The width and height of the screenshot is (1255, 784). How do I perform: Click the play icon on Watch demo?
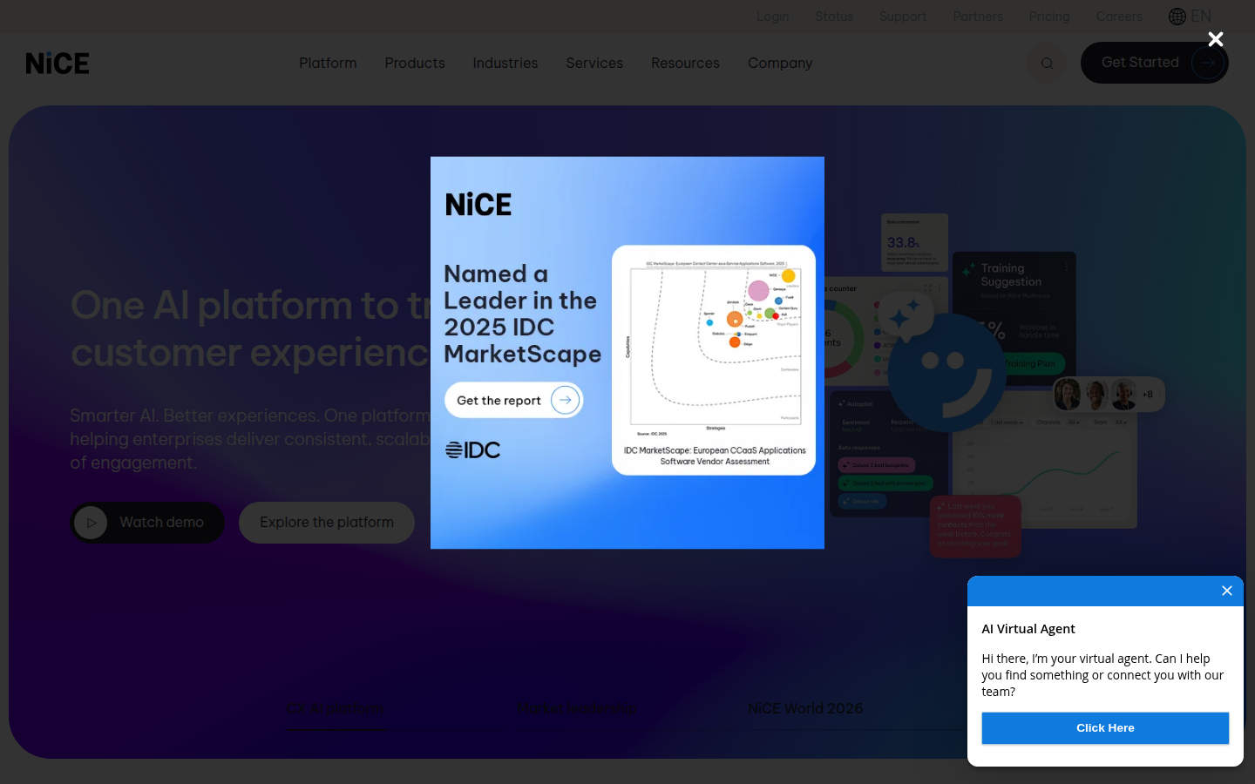click(91, 523)
